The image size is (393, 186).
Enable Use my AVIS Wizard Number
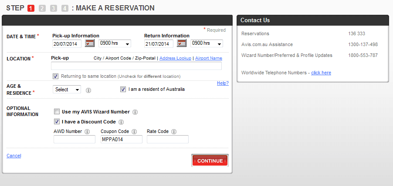57,112
